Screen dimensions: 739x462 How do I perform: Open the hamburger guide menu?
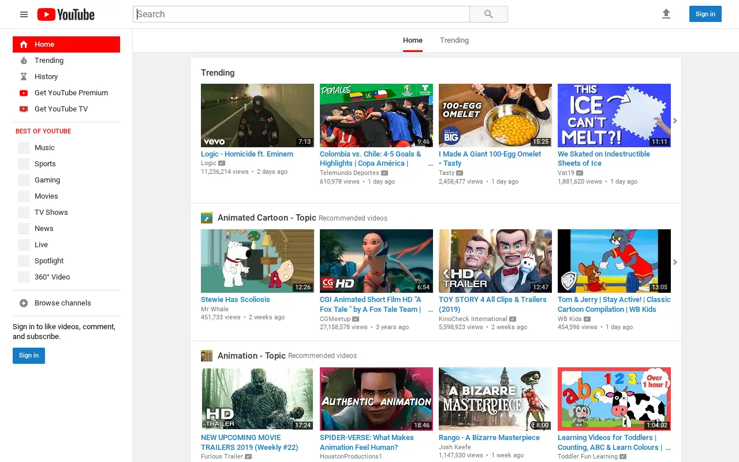[24, 14]
